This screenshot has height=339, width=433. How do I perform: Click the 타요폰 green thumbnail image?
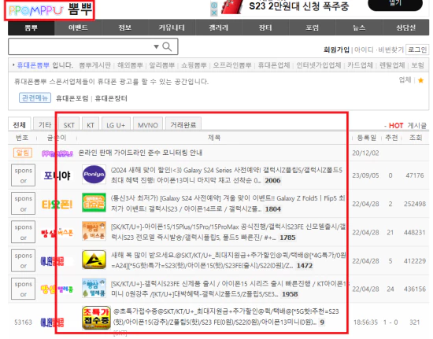tap(94, 202)
